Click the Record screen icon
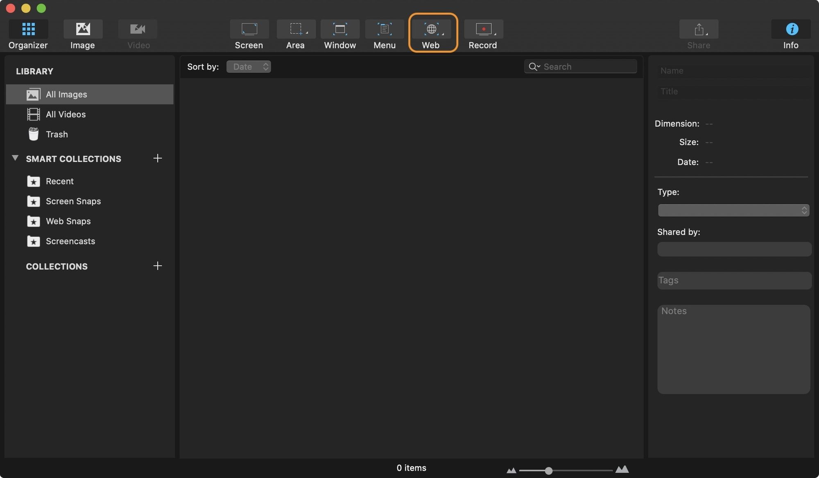 click(484, 29)
